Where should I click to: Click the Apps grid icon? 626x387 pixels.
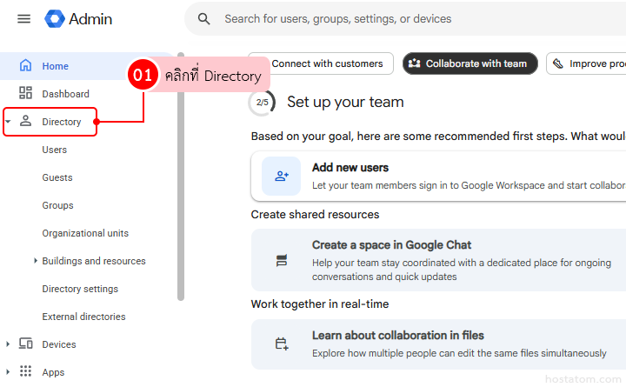pos(25,371)
